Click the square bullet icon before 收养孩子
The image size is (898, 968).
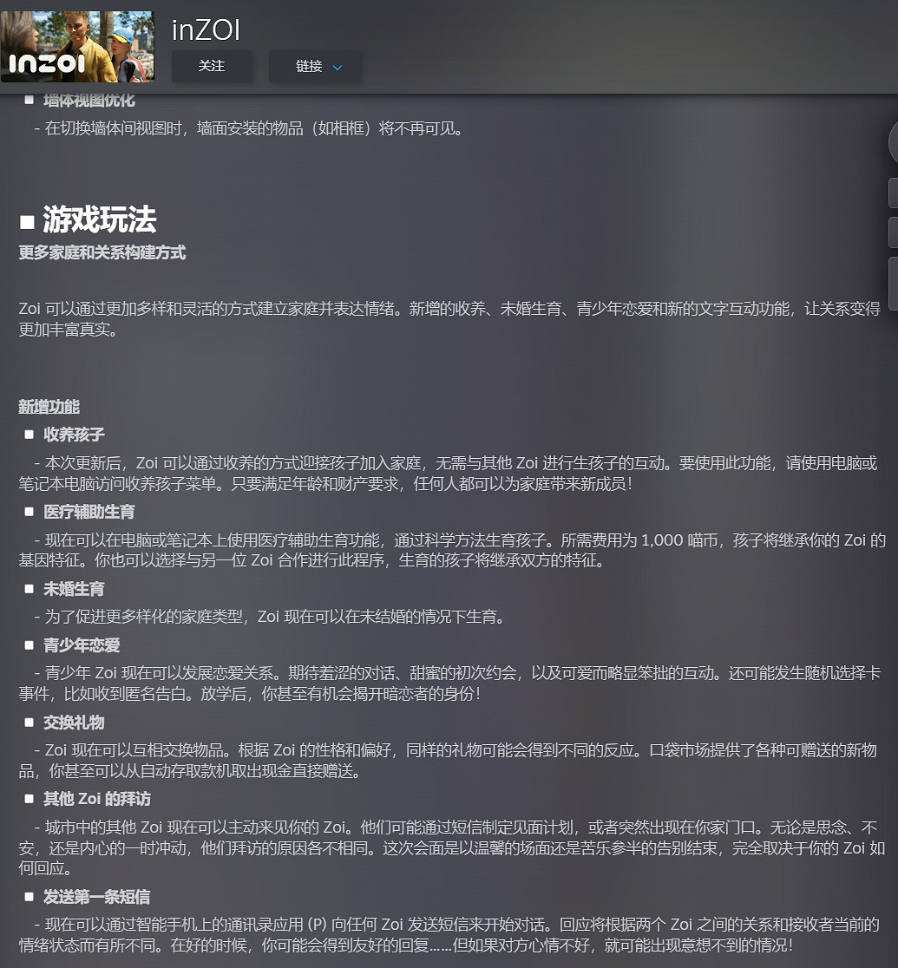pos(29,435)
